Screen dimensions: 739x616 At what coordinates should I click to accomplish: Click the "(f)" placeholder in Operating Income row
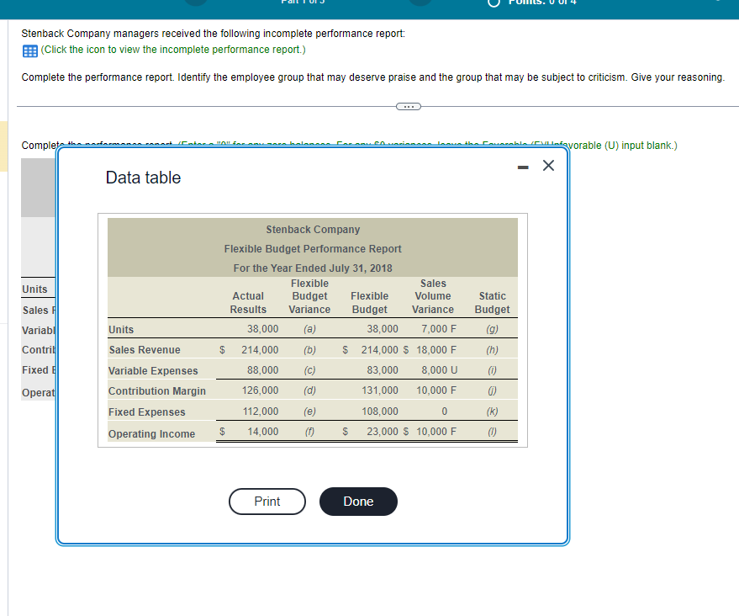309,432
